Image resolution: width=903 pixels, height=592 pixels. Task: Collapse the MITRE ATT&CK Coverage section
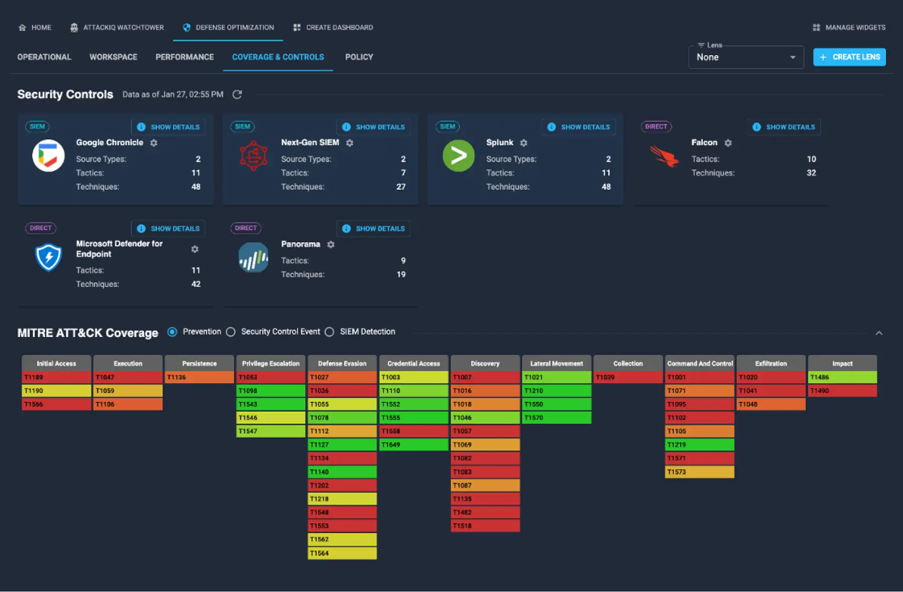click(x=879, y=333)
